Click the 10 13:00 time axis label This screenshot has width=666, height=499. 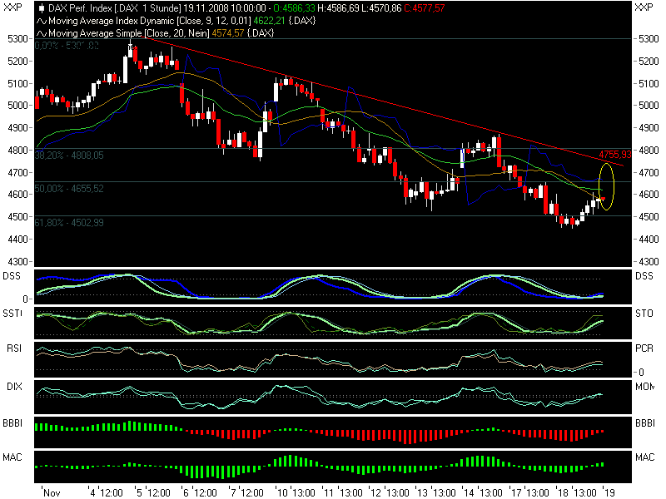(x=296, y=493)
